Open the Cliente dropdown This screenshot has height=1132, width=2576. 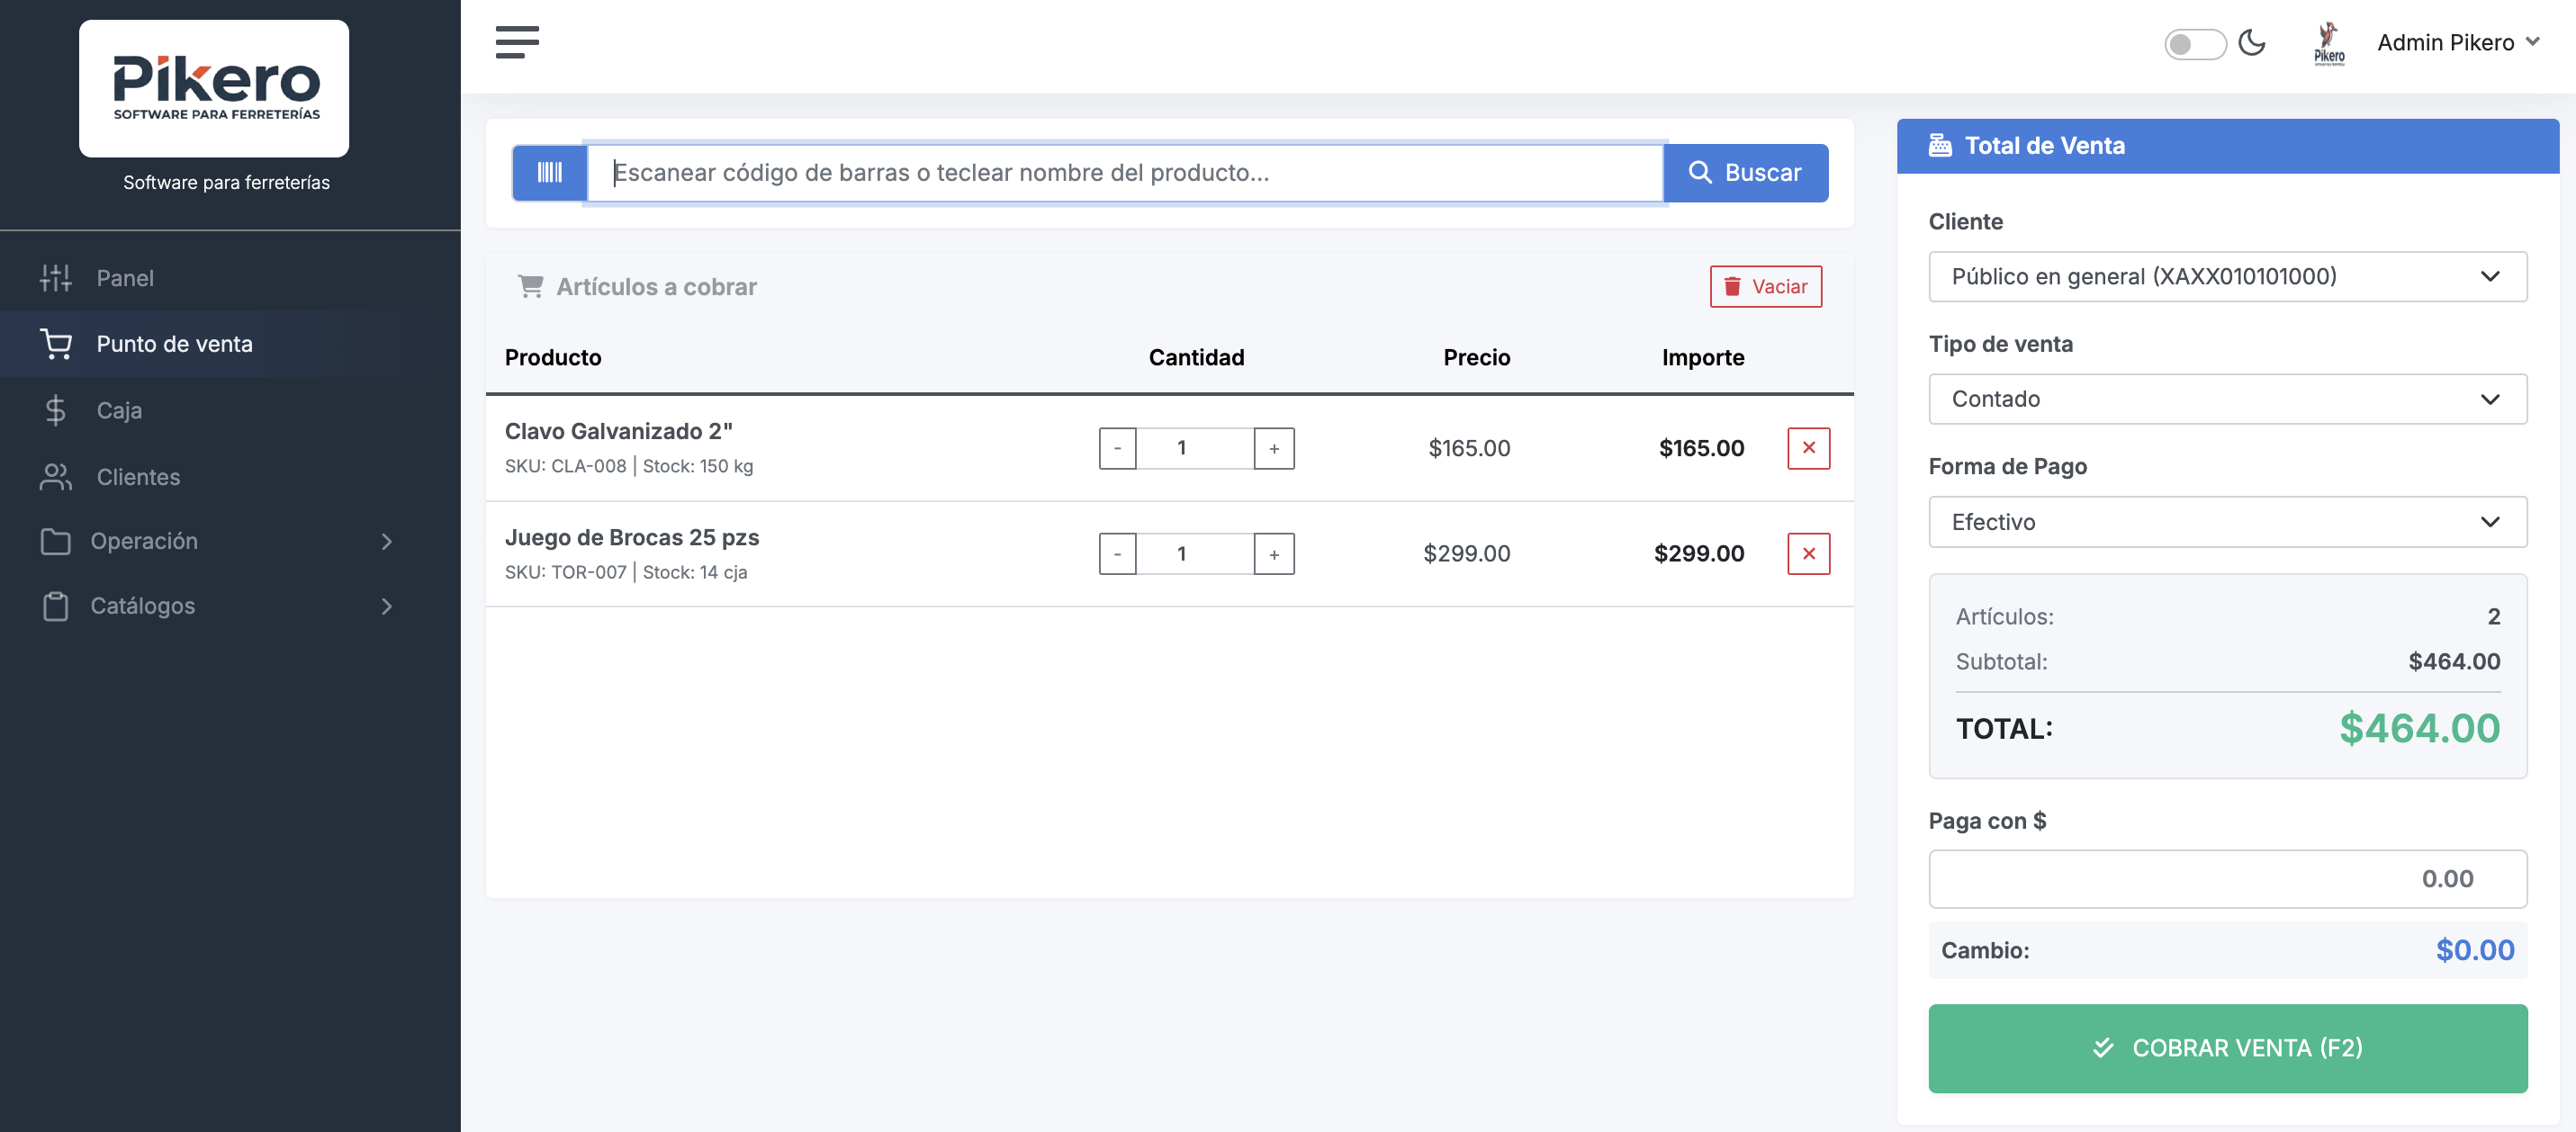point(2227,276)
